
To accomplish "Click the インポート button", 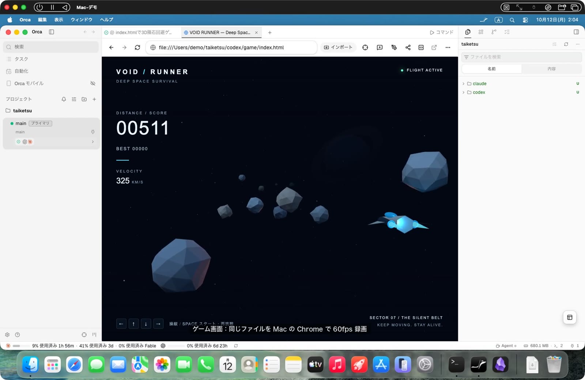I will point(338,47).
